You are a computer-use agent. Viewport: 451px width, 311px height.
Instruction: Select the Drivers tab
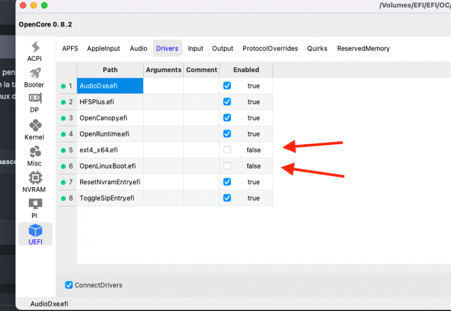click(x=167, y=48)
